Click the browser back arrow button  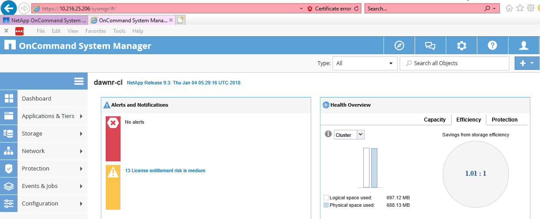(10, 8)
